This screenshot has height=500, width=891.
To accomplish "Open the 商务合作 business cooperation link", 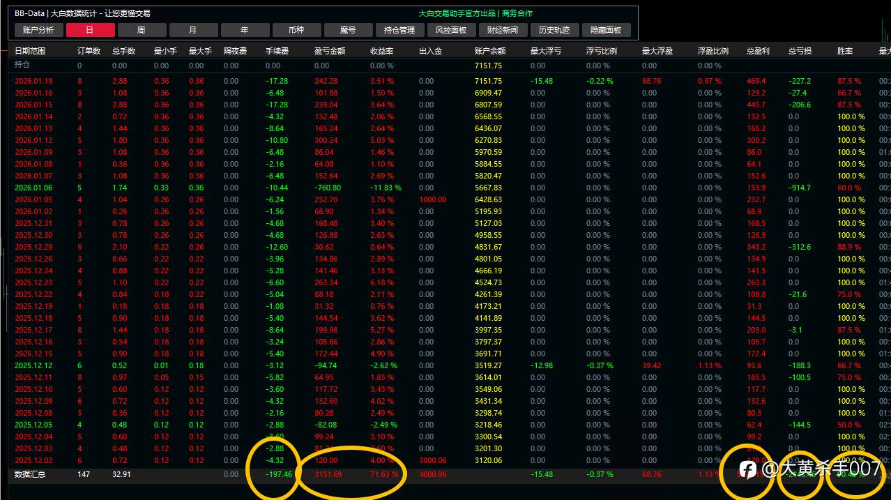I will 517,13.
